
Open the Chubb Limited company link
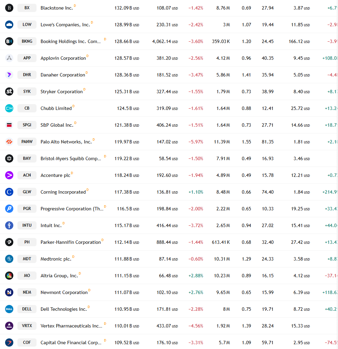click(x=56, y=108)
